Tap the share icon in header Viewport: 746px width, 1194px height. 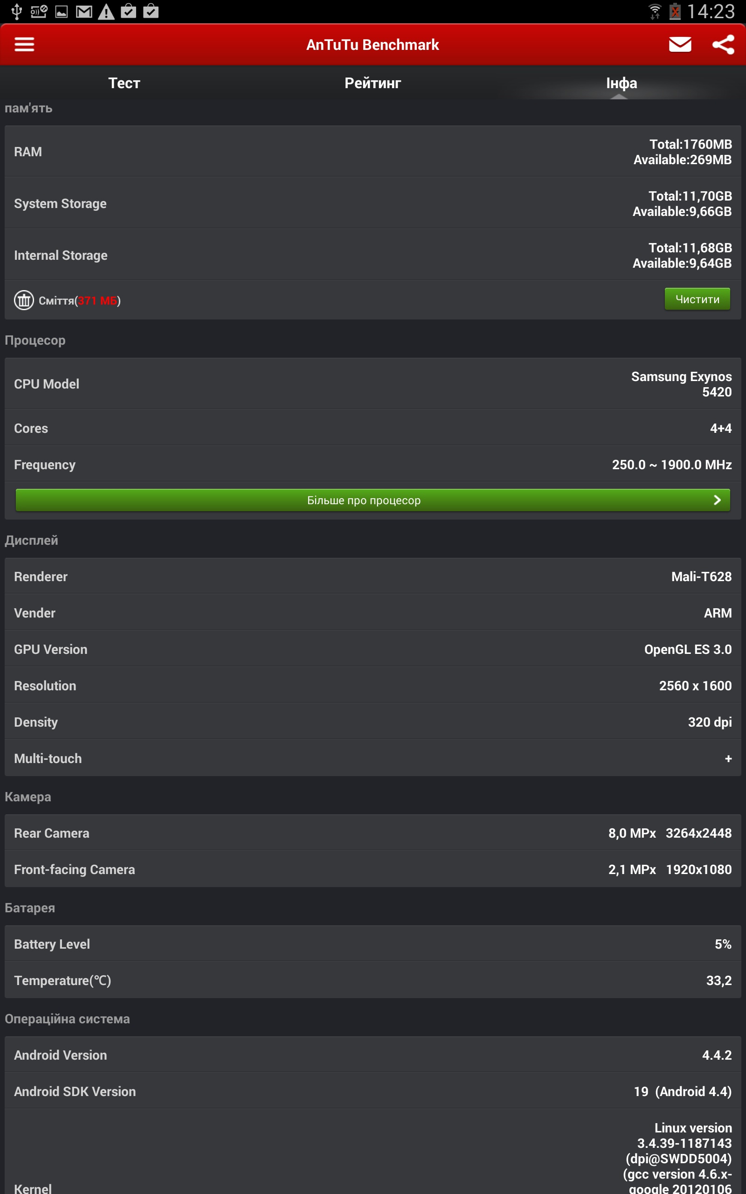pyautogui.click(x=723, y=44)
